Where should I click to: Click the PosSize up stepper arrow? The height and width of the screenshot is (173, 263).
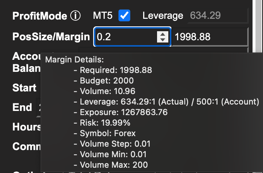(162, 34)
